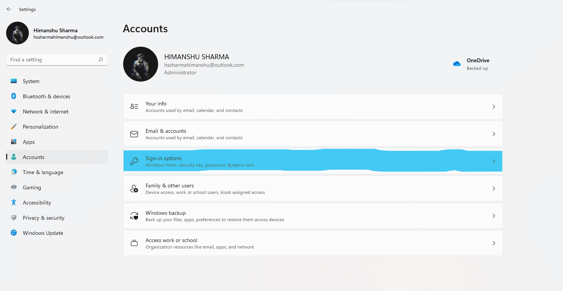The image size is (563, 291).
Task: Click the Sign-in options key icon
Action: click(134, 161)
